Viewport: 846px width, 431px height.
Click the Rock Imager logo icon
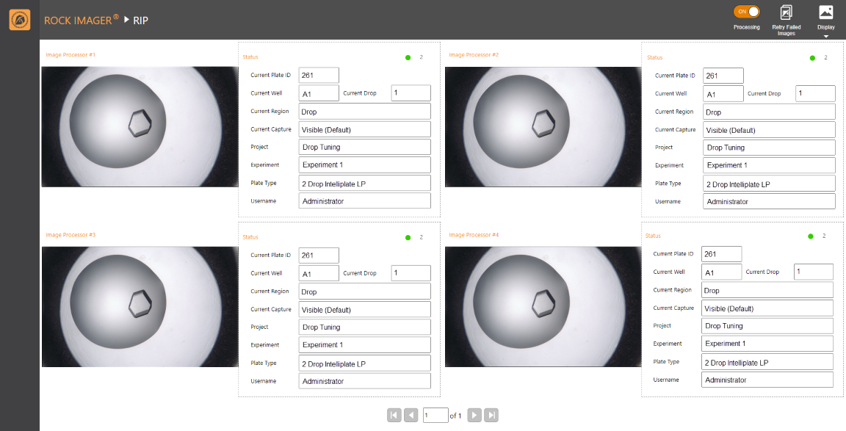coord(19,20)
